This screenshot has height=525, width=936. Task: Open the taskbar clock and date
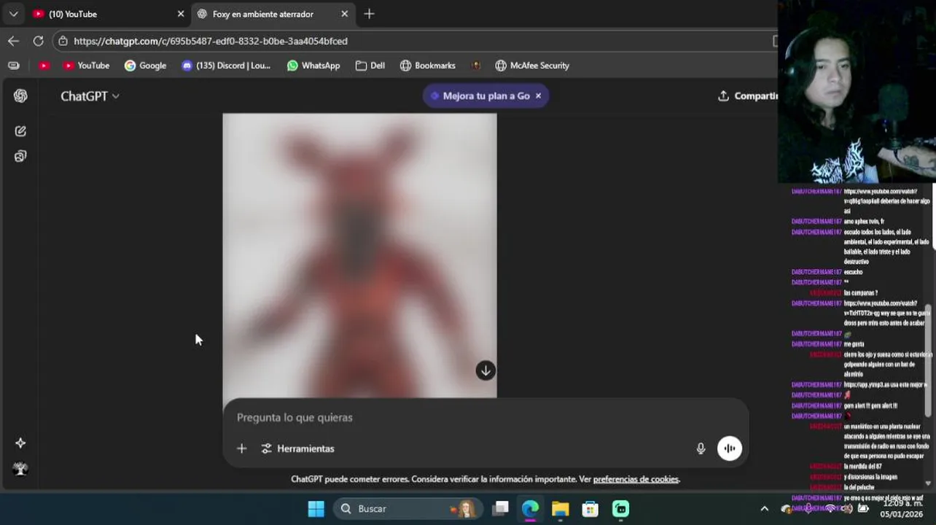(x=900, y=508)
